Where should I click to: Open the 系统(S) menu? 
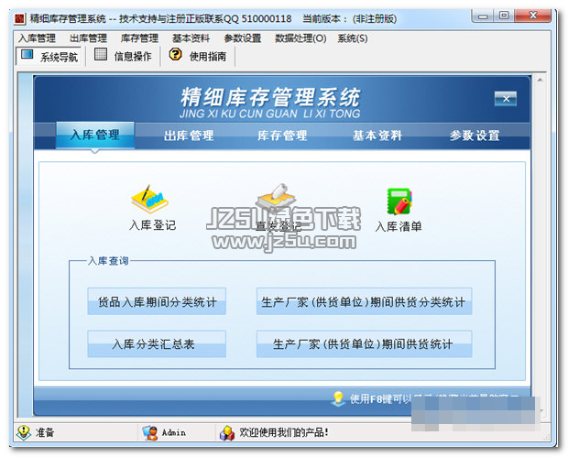[x=353, y=38]
